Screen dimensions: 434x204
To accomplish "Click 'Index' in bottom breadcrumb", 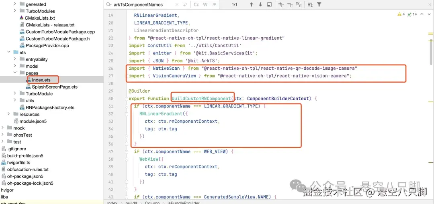I will (113, 203).
